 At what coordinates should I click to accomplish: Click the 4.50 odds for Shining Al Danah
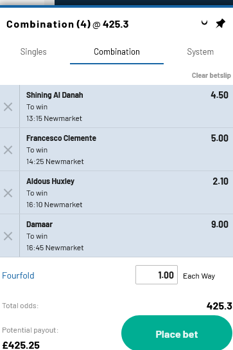pyautogui.click(x=220, y=95)
